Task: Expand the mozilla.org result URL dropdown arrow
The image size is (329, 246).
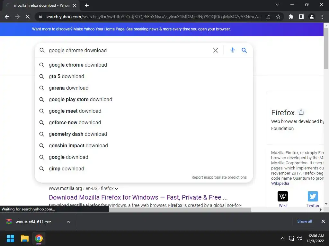Action: (116, 189)
